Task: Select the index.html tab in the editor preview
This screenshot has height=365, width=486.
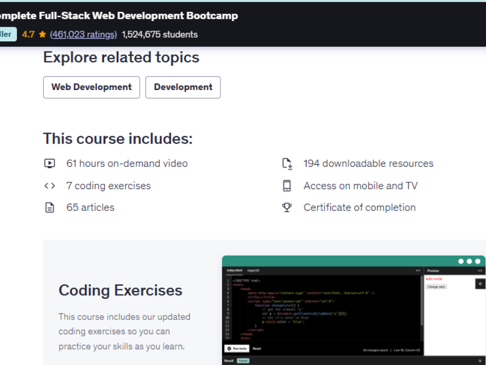Action: (234, 270)
